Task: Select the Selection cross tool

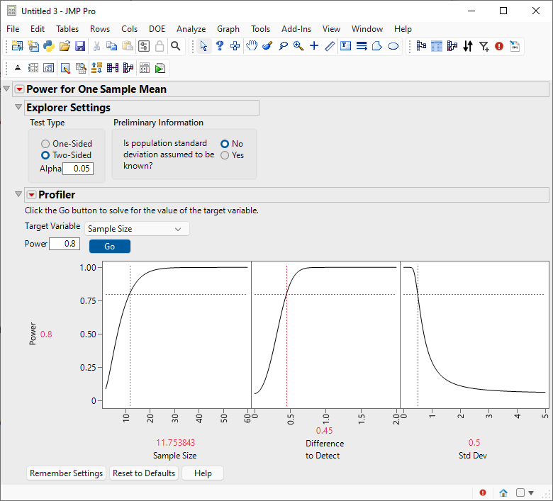Action: tap(235, 46)
